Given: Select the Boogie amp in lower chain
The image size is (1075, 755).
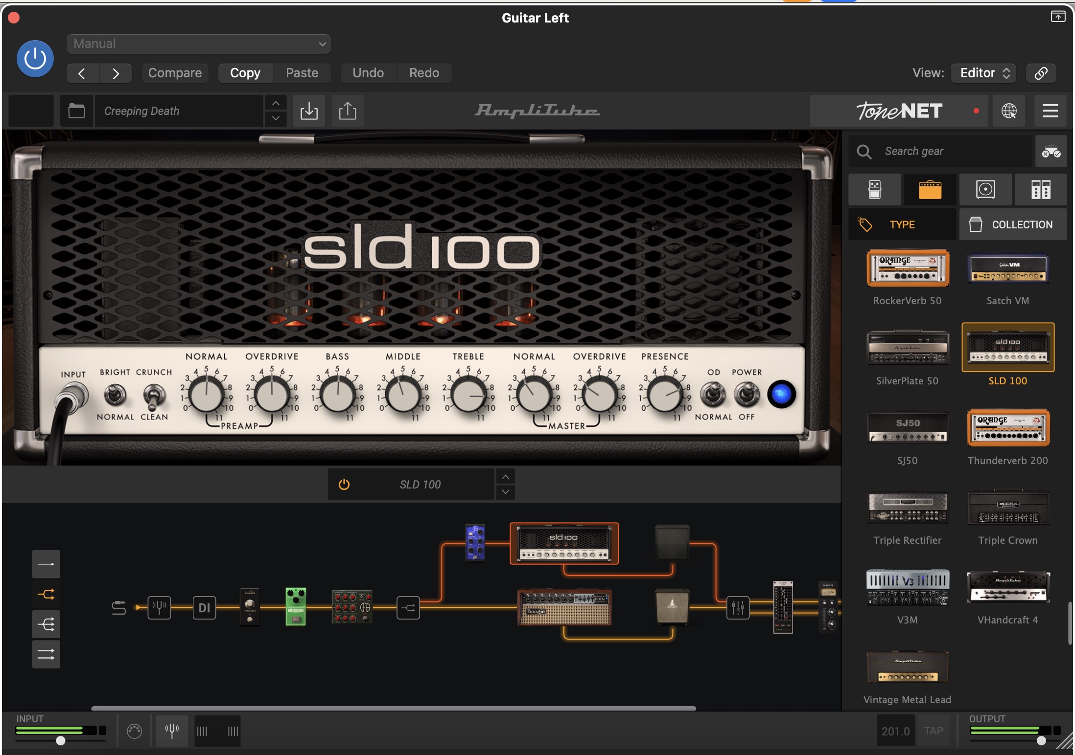Looking at the screenshot, I should pyautogui.click(x=564, y=608).
